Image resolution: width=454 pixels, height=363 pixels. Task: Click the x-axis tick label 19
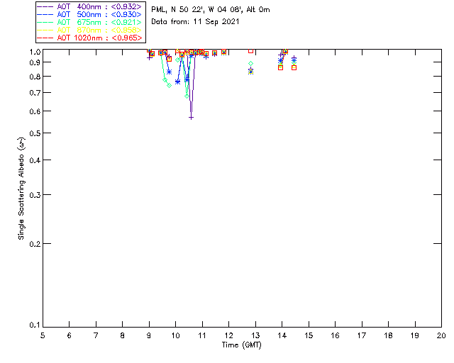[x=415, y=335]
